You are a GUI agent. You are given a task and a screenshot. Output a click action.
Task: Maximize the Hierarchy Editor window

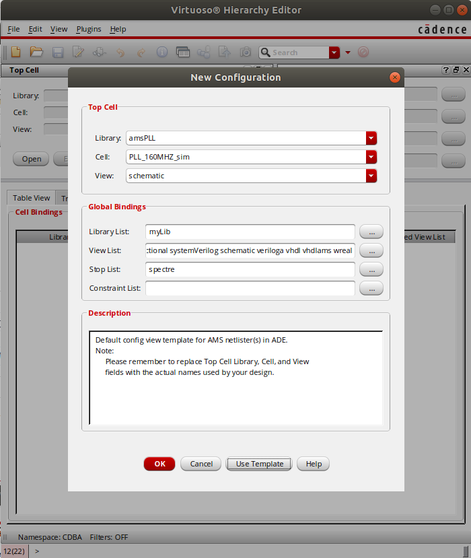click(x=449, y=10)
